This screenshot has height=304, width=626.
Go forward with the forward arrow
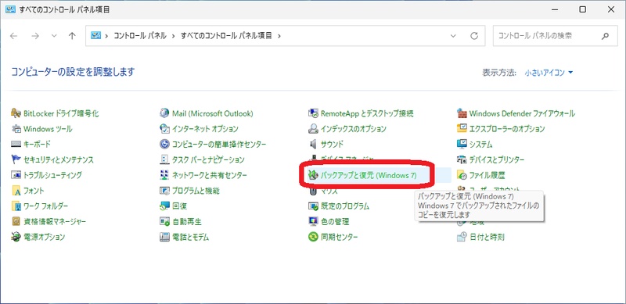tap(35, 35)
